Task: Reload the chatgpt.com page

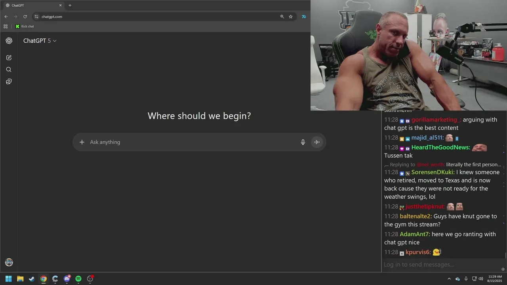Action: click(x=25, y=17)
